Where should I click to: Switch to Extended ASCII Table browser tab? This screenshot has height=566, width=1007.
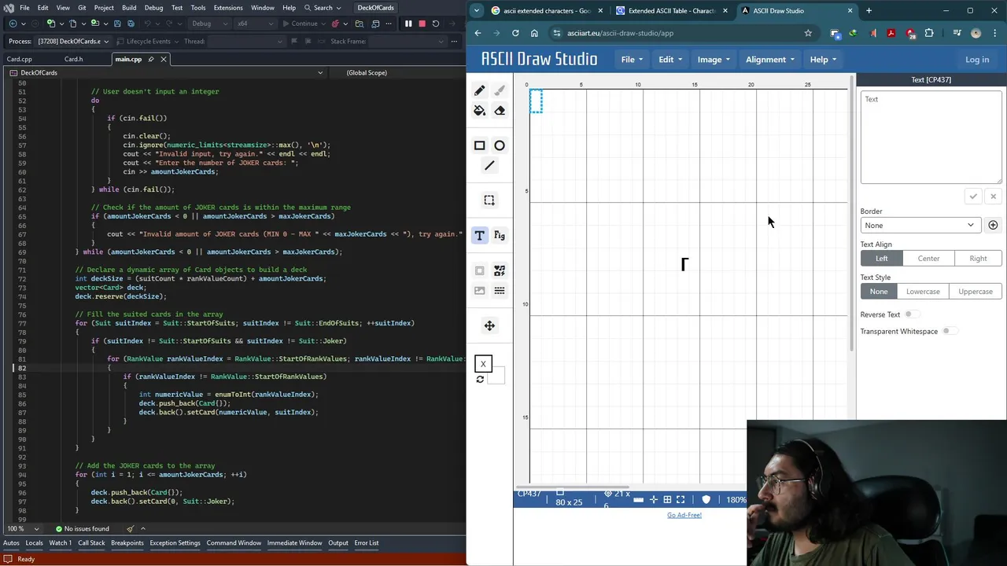coord(671,11)
